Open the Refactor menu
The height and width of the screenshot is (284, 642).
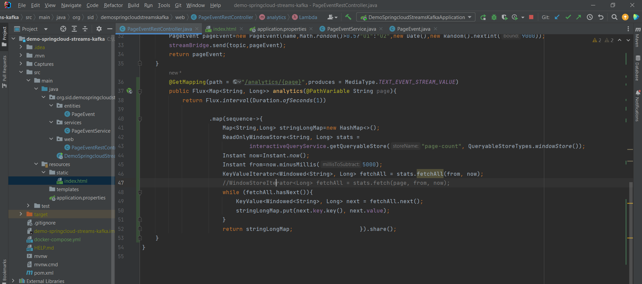tap(113, 5)
